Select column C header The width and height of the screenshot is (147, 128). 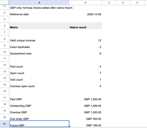point(109,3)
